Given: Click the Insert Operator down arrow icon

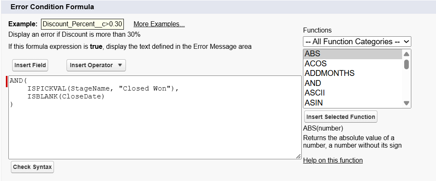Looking at the screenshot, I should [x=120, y=65].
